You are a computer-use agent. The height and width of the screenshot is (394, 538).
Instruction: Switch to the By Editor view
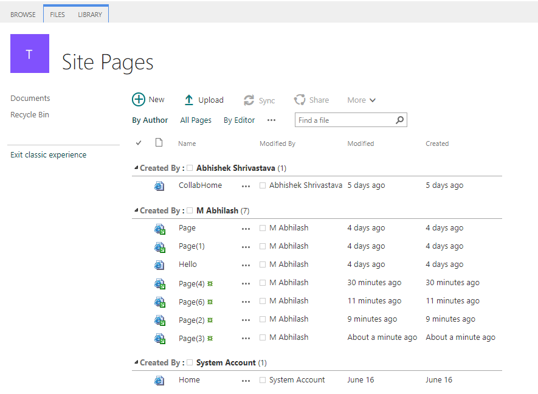tap(239, 120)
